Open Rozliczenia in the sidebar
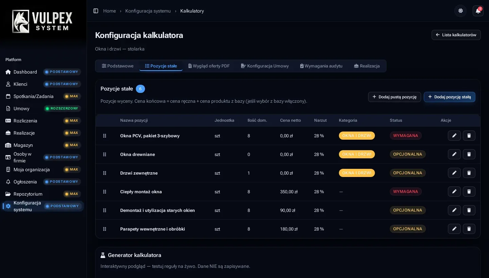 [x=43, y=121]
